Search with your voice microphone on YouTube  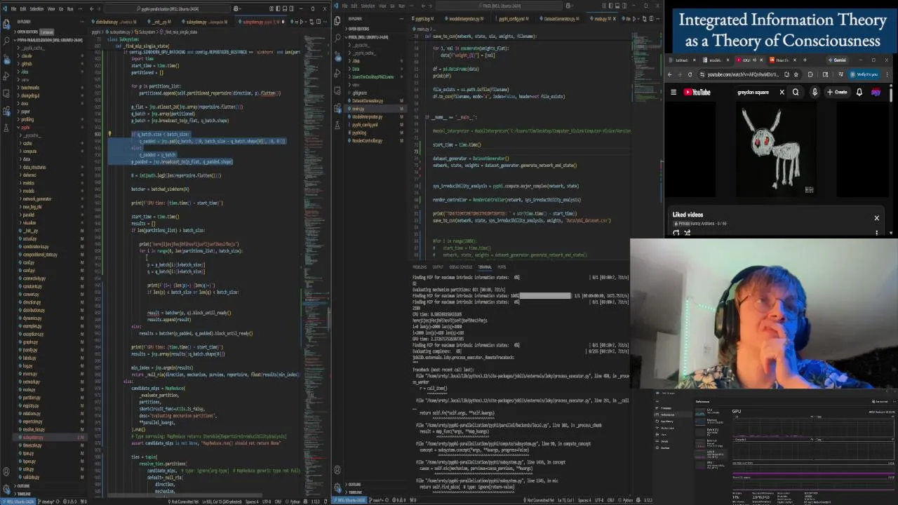[815, 93]
